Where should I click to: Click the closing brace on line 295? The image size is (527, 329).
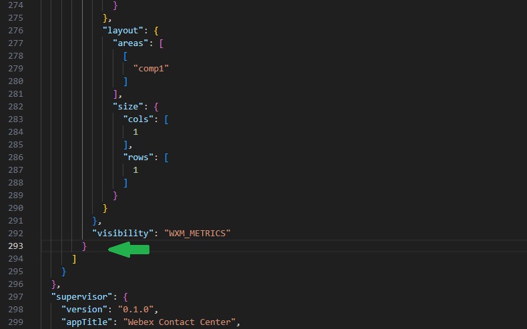(x=64, y=272)
